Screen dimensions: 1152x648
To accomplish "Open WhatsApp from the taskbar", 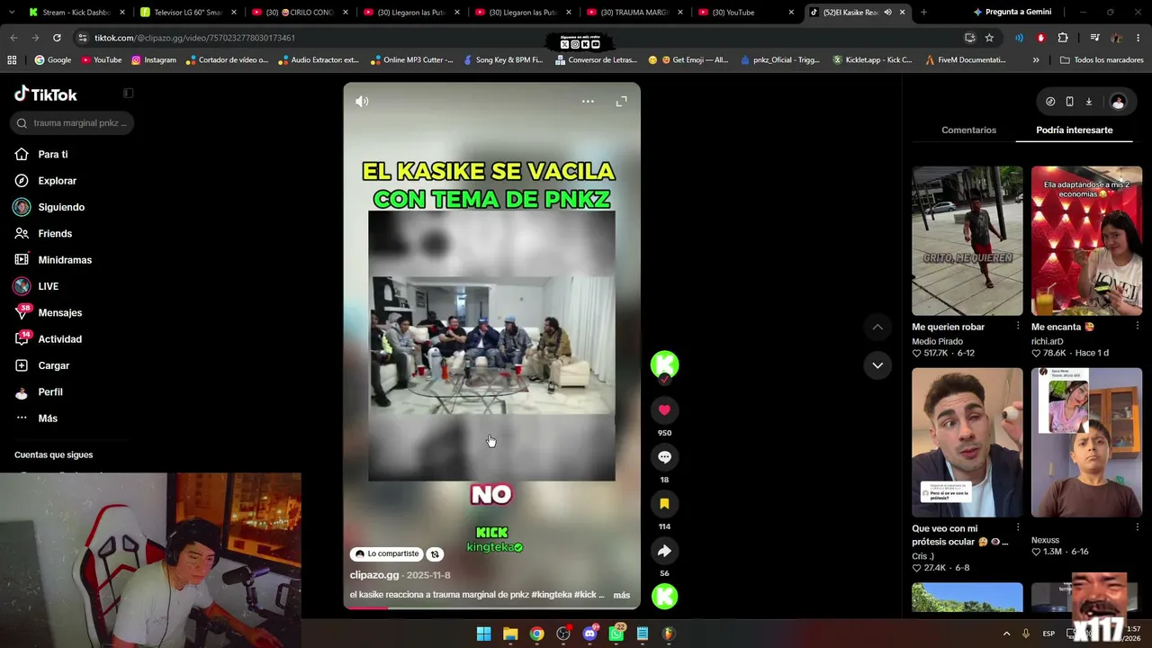I will pyautogui.click(x=616, y=634).
